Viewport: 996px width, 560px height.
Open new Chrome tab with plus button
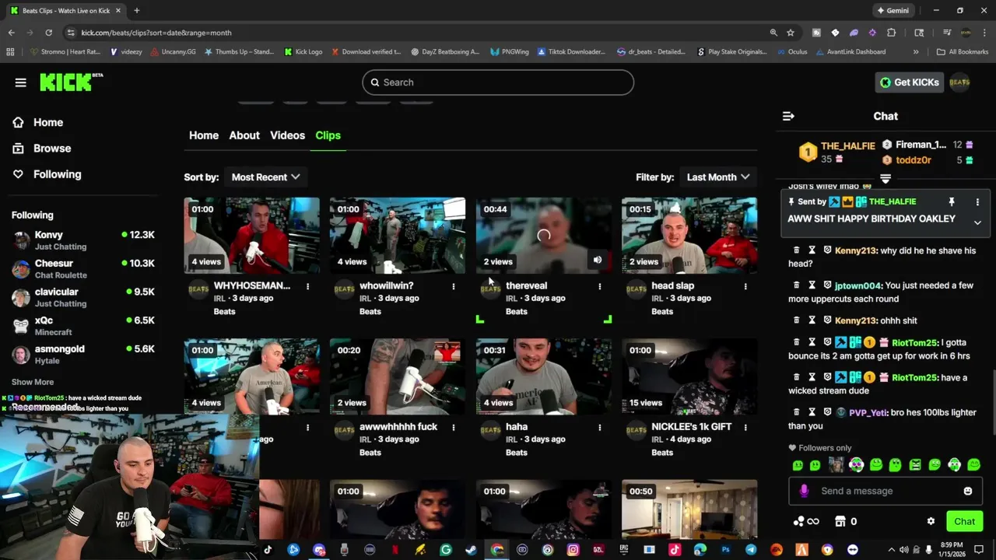point(136,11)
